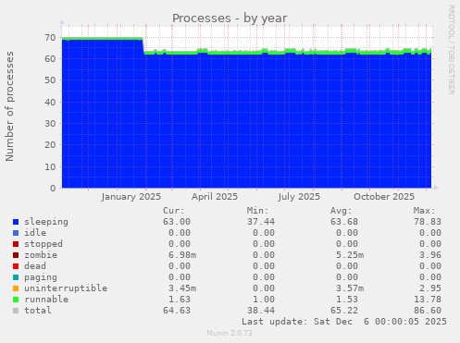The image size is (460, 343).
Task: Click zombie current value 6.98m
Action: click(182, 255)
